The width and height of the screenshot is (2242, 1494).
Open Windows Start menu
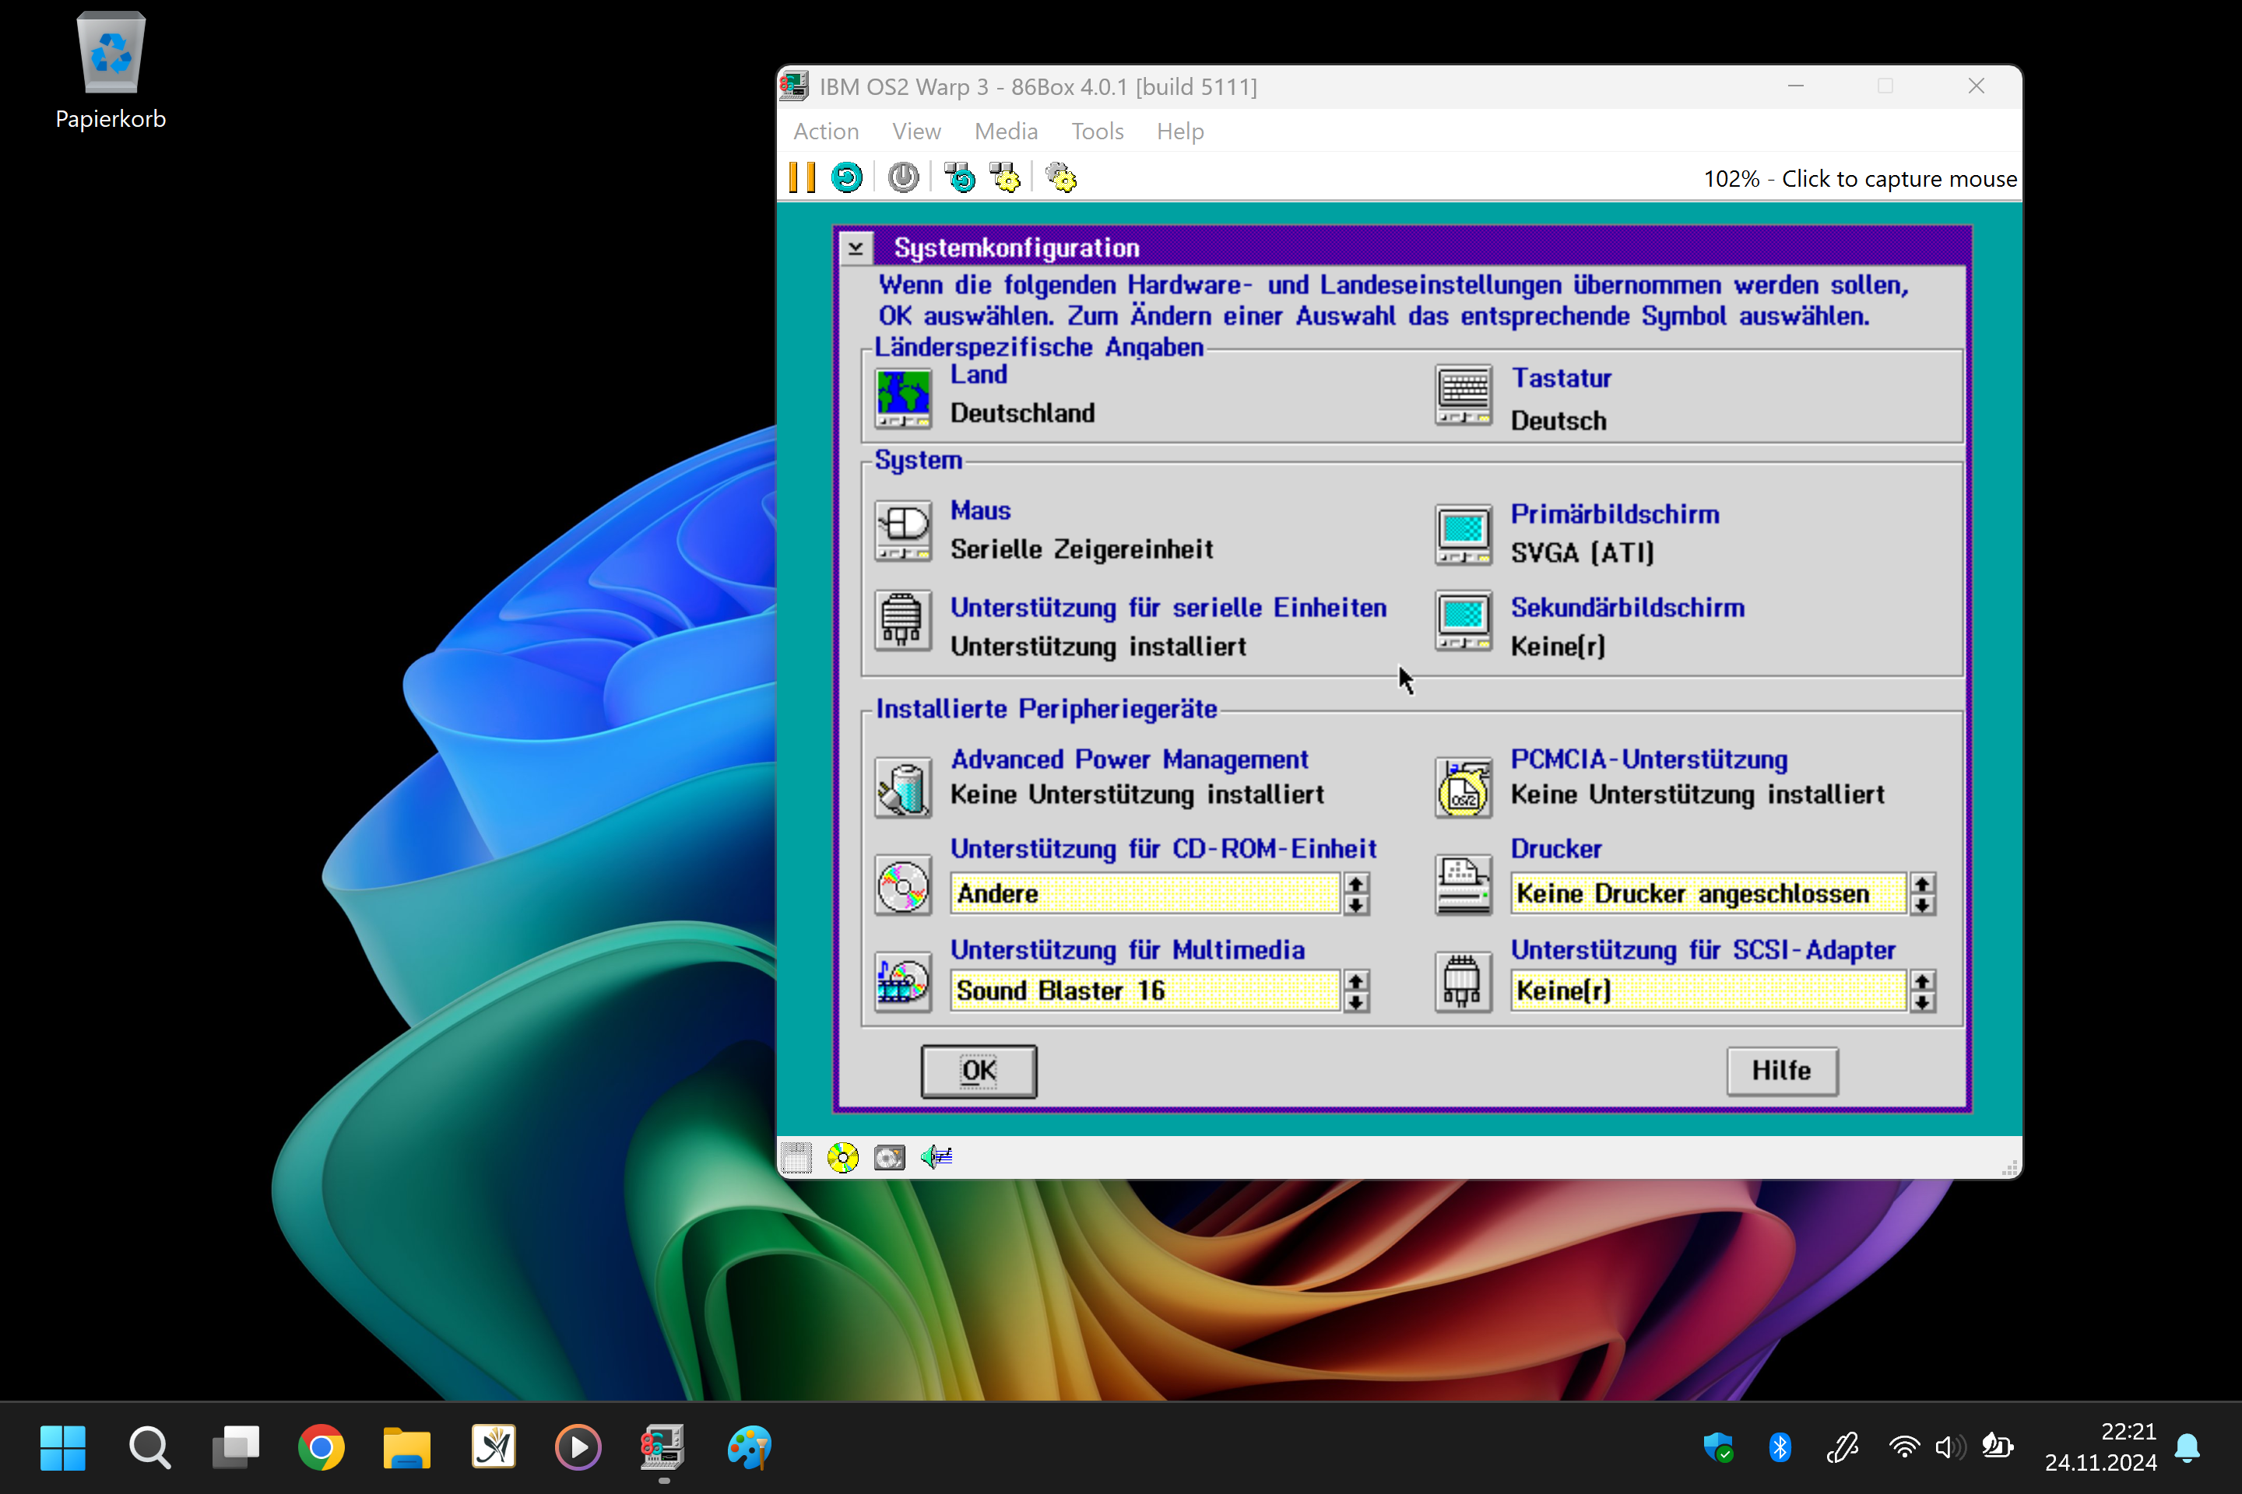pyautogui.click(x=63, y=1448)
